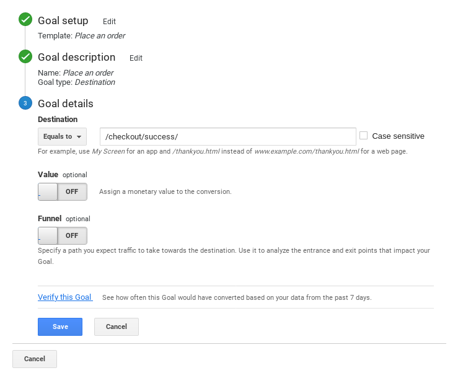
Task: Open the Equals to match type dropdown
Action: (x=62, y=136)
